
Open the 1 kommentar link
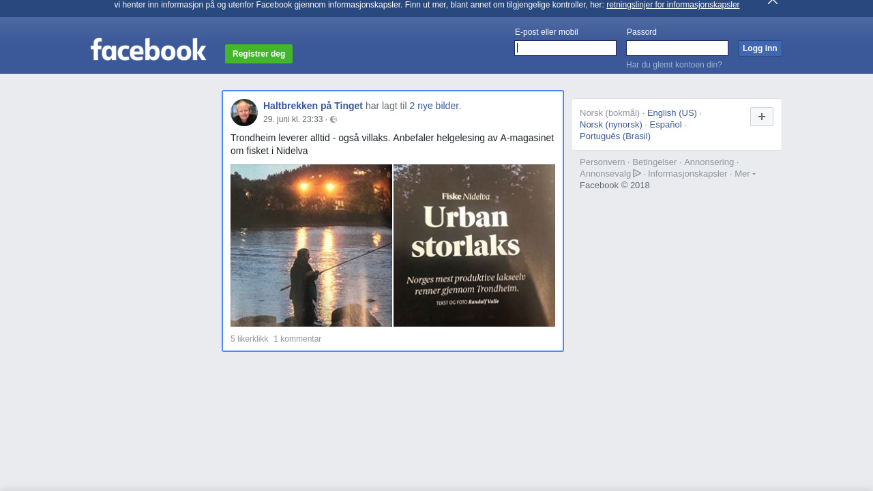click(297, 339)
